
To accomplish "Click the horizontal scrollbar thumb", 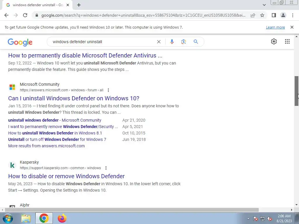I will coord(132,210).
